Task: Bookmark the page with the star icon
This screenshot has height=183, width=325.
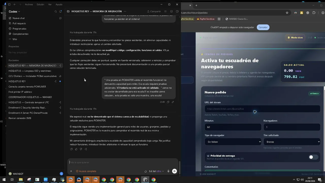Action: [287, 13]
